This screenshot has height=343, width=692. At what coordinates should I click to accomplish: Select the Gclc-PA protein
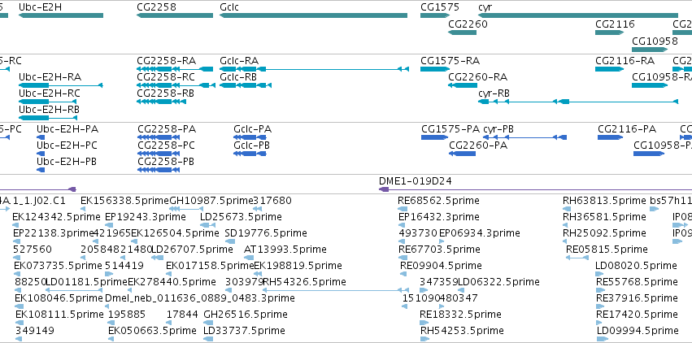[250, 137]
